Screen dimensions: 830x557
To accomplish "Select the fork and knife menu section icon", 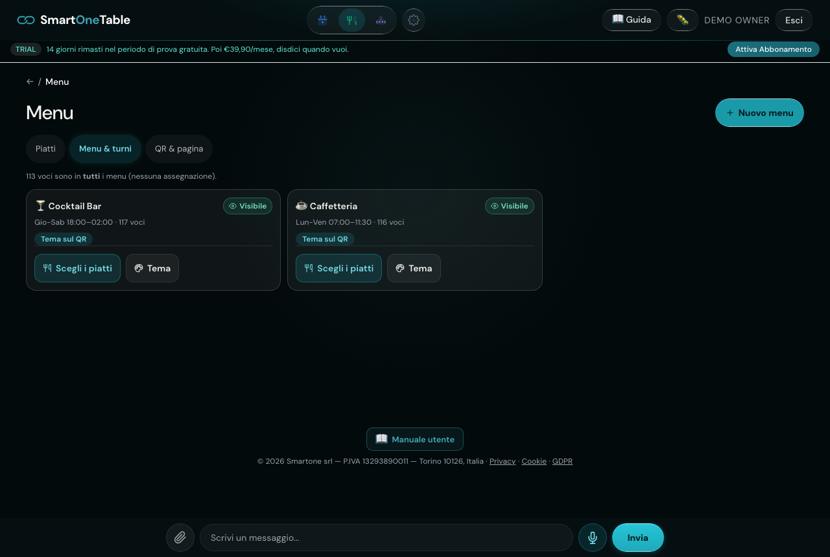I will [x=351, y=20].
